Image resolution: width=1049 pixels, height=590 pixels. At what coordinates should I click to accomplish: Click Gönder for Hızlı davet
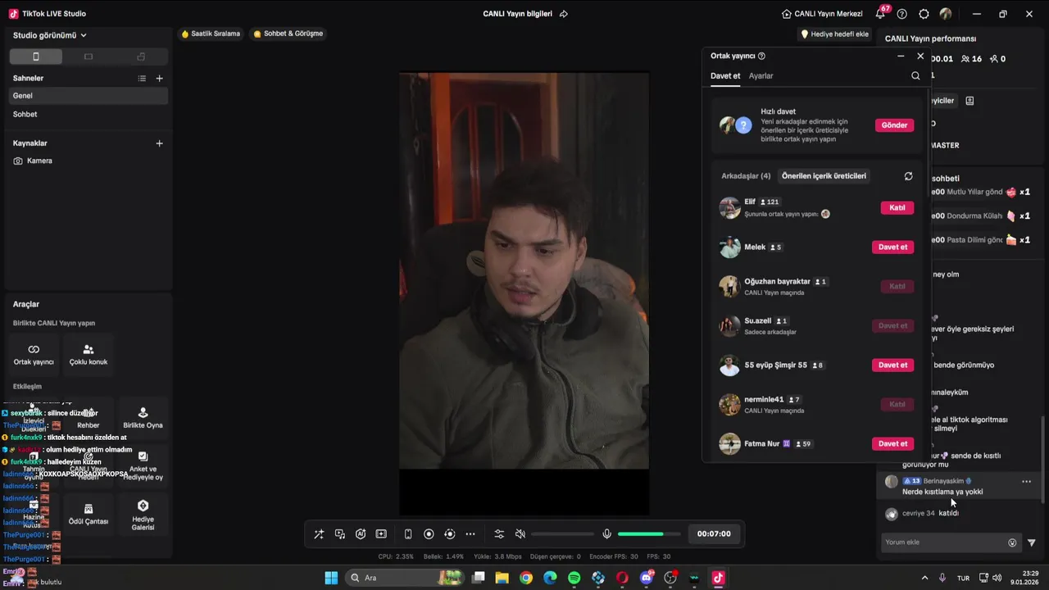[x=894, y=125]
